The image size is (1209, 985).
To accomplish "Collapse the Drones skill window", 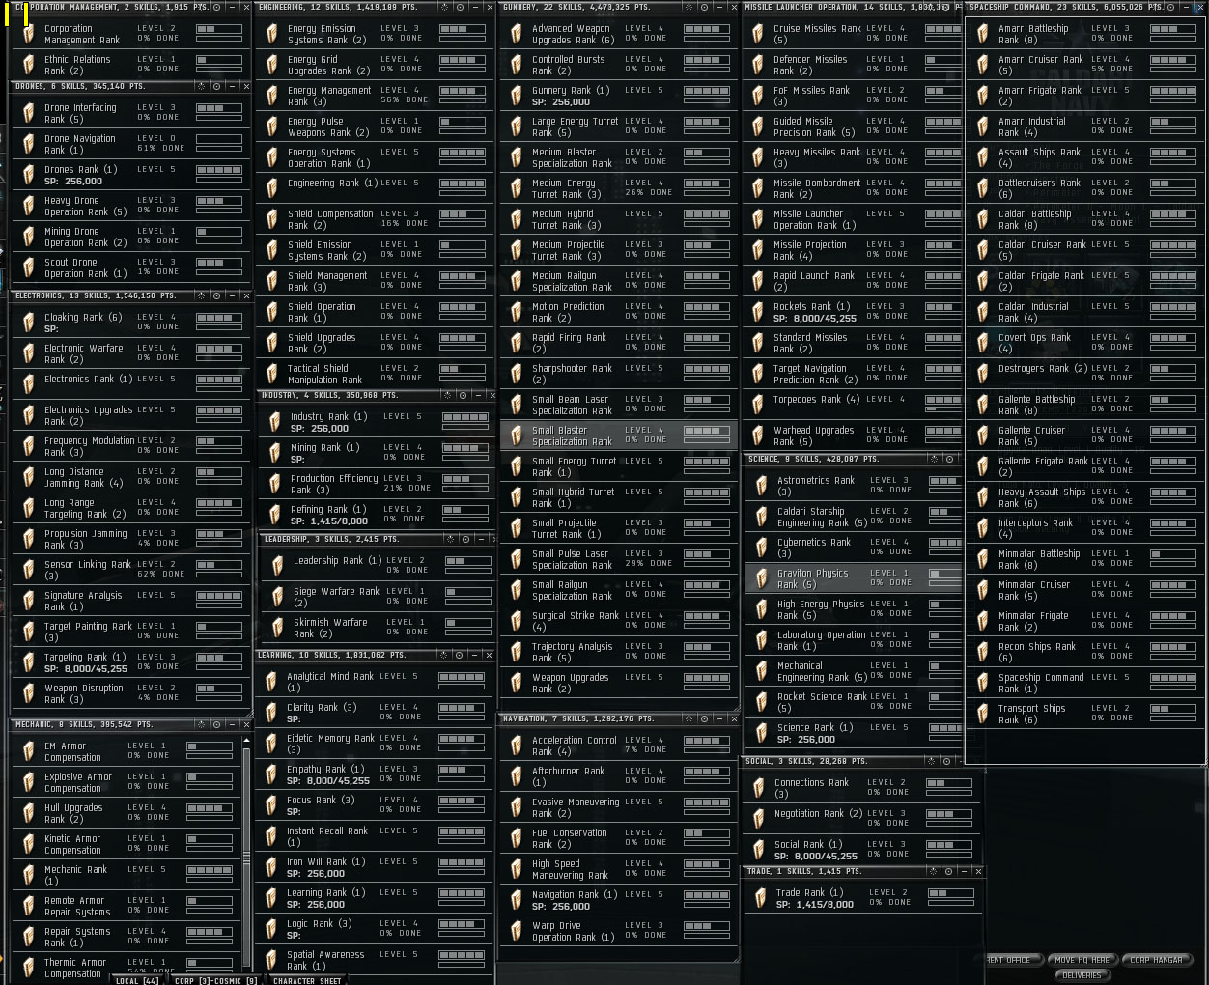I will 232,86.
